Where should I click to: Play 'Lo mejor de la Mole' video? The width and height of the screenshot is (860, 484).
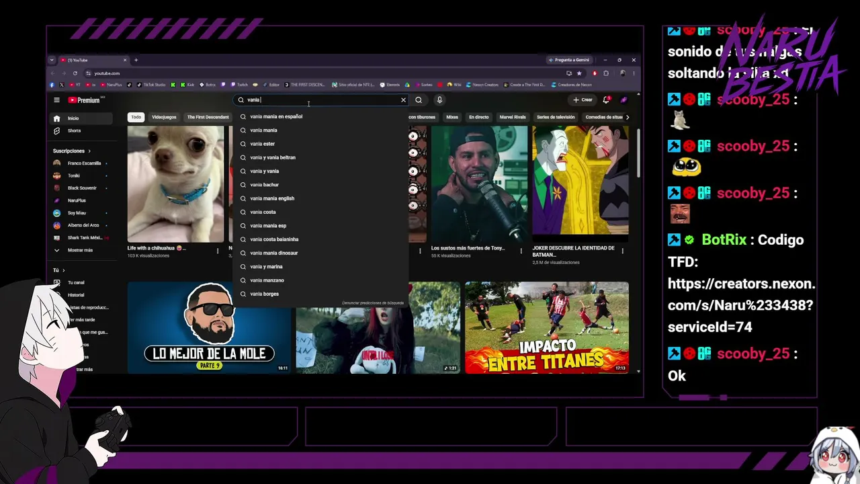pos(209,327)
